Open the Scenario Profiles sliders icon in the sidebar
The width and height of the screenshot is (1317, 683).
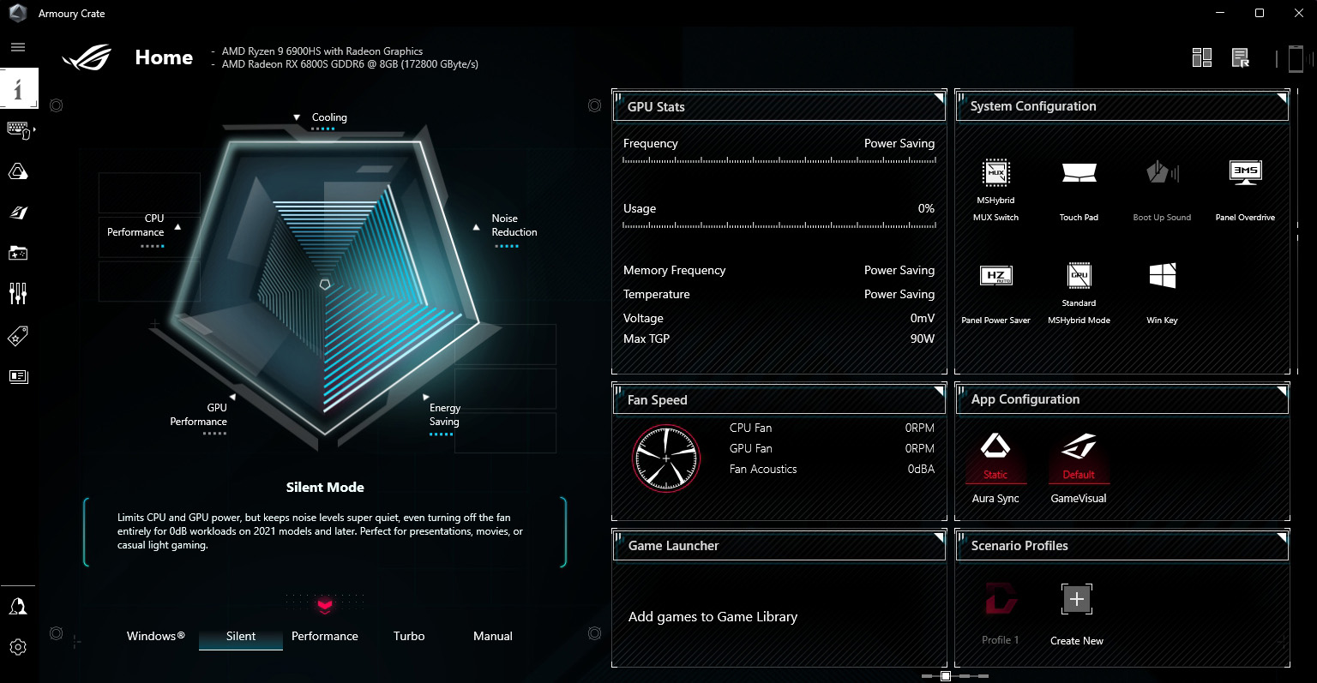(18, 294)
